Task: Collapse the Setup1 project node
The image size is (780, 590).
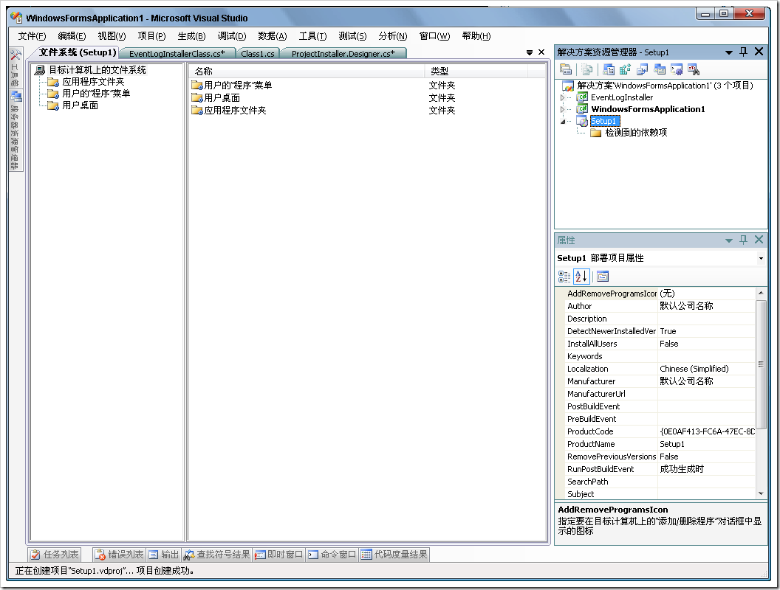Action: coord(563,121)
